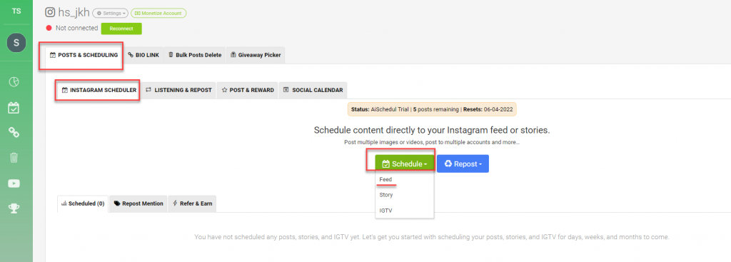Click the TS workspace initials at top

(16, 11)
